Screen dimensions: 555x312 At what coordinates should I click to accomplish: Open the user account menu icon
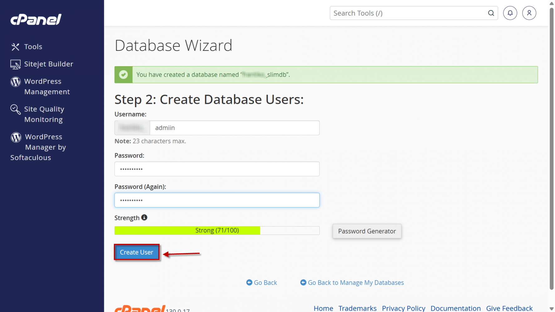[529, 13]
